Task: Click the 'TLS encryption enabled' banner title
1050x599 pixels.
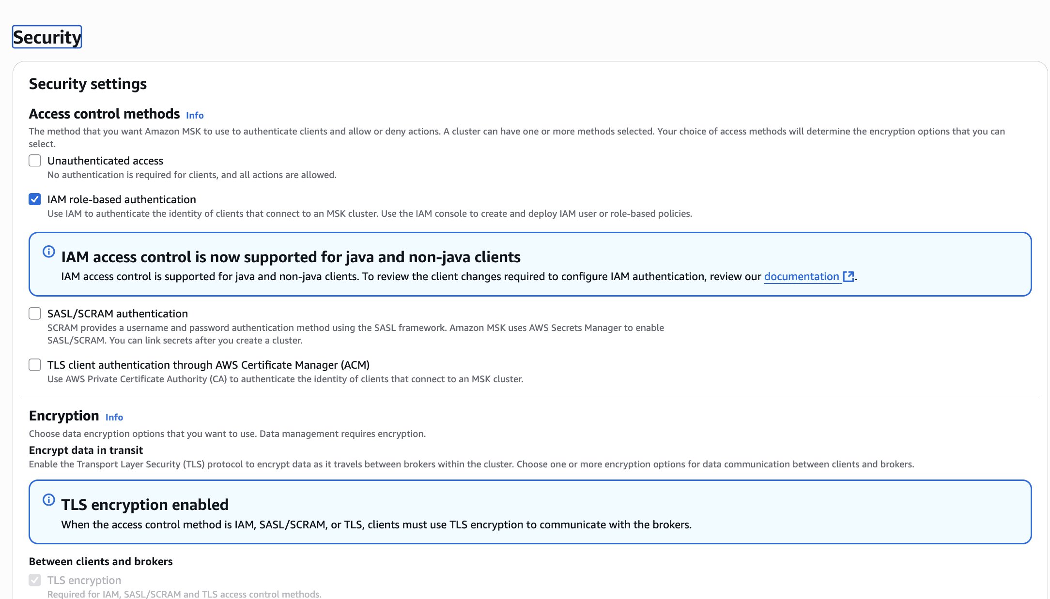Action: (x=145, y=505)
